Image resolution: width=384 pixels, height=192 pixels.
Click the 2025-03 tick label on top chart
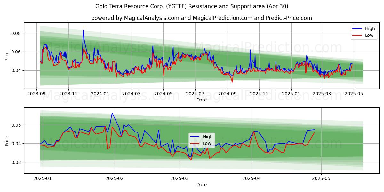point(322,94)
